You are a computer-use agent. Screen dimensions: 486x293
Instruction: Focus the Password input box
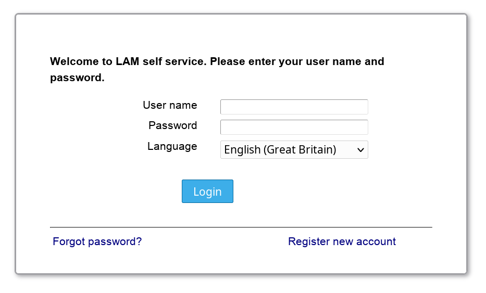coord(294,127)
